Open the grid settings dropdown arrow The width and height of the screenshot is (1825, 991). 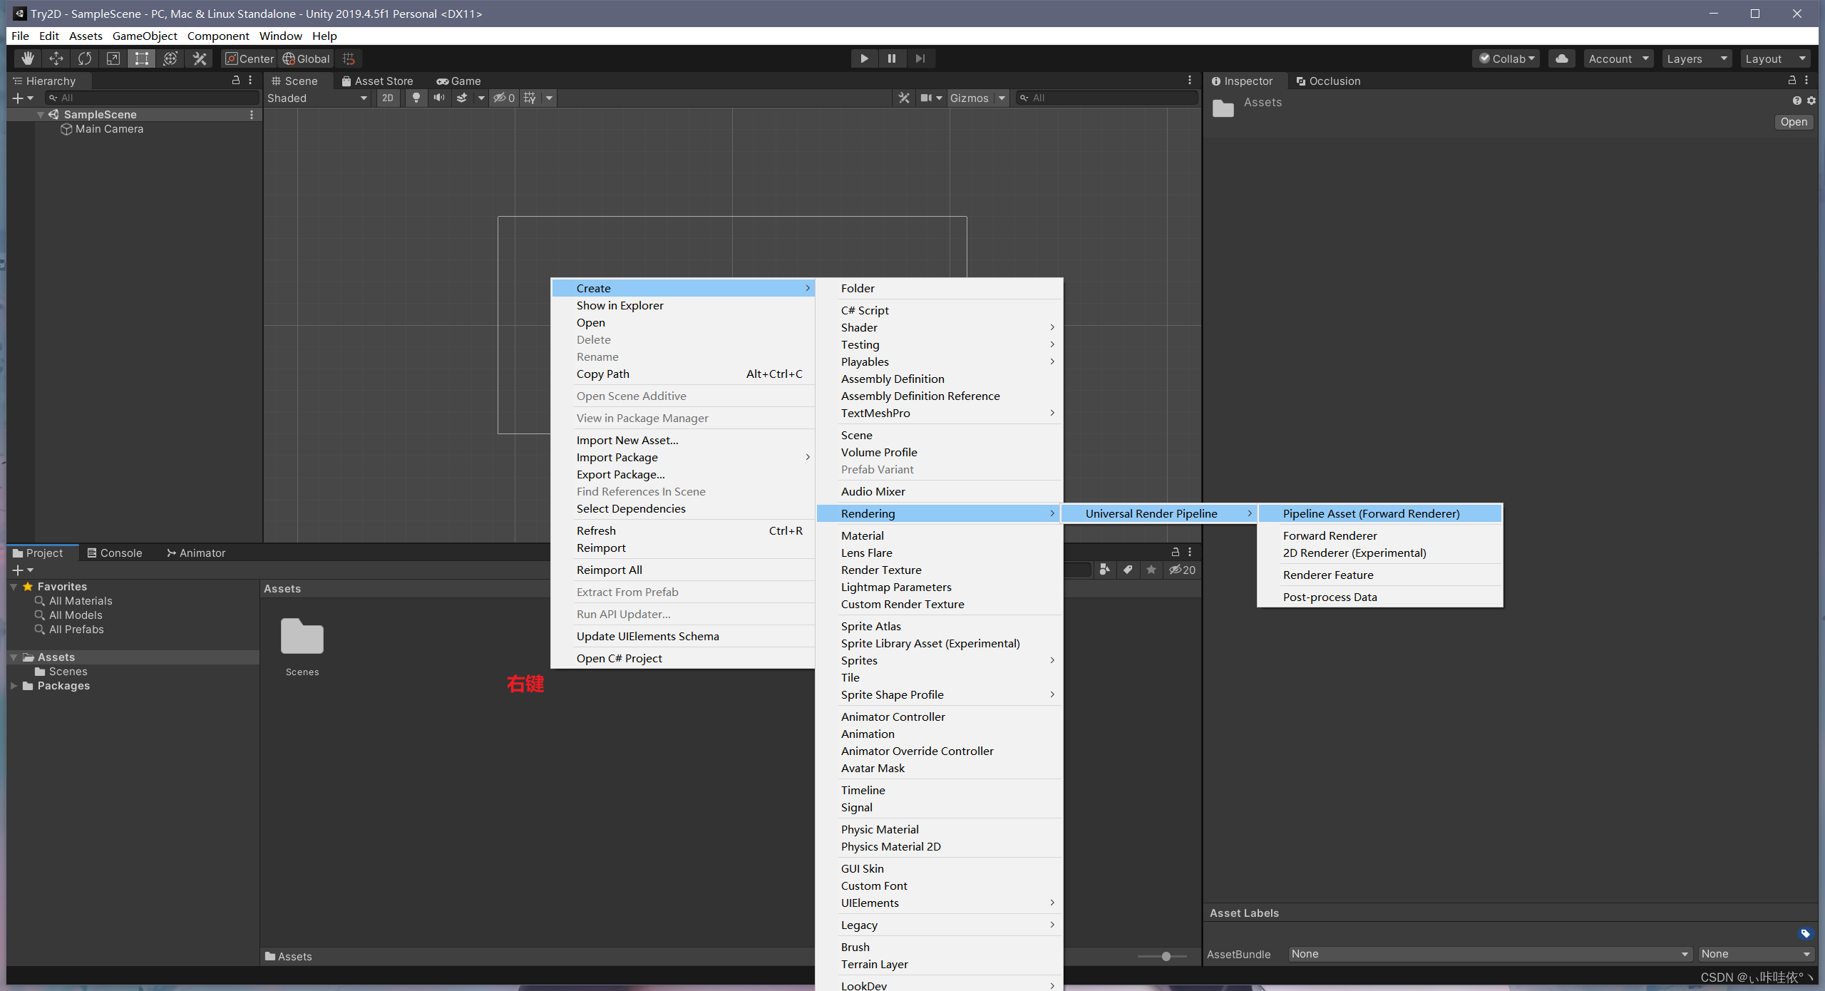coord(549,98)
